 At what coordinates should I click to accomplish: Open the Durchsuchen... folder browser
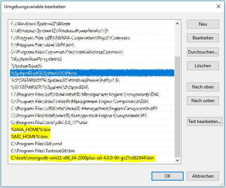[x=203, y=52]
